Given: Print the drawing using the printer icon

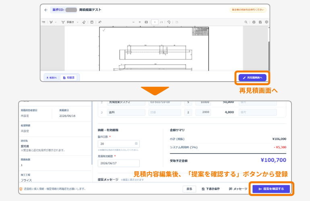Looking at the screenshot, I should coord(254,22).
